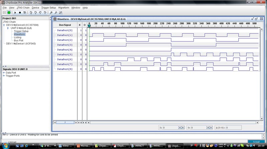Open the Device menu
This screenshot has width=267, height=149.
[35, 8]
